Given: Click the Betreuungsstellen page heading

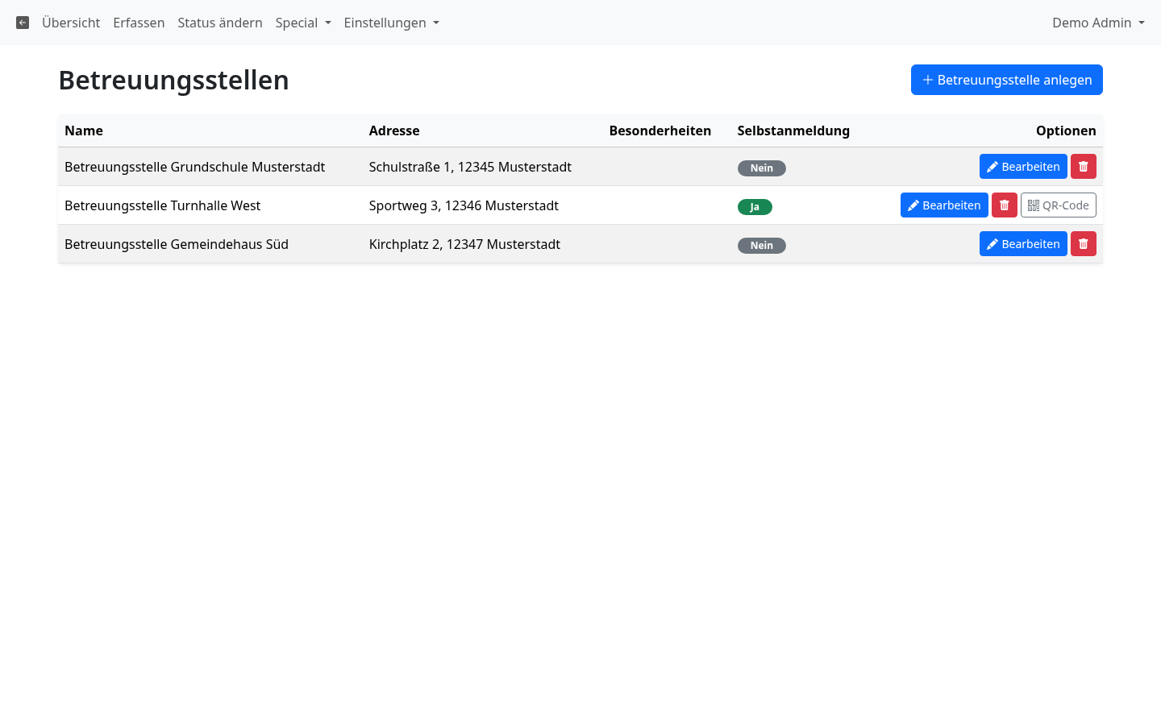Looking at the screenshot, I should point(174,80).
